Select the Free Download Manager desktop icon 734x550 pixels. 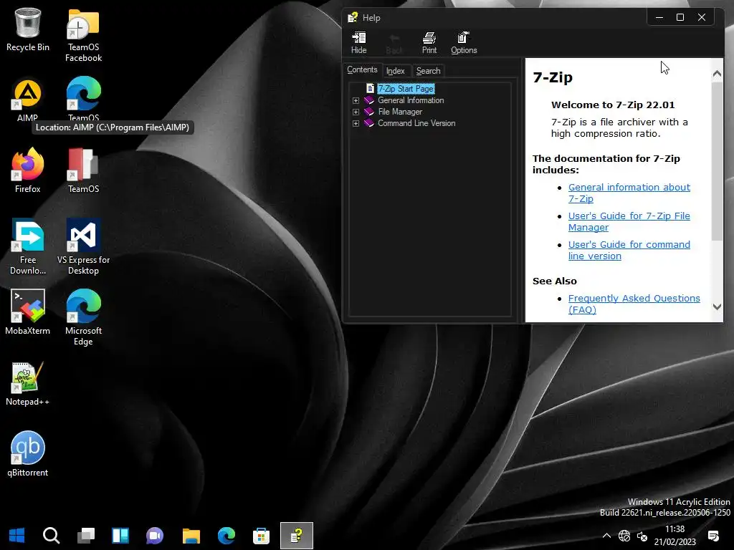(x=28, y=246)
